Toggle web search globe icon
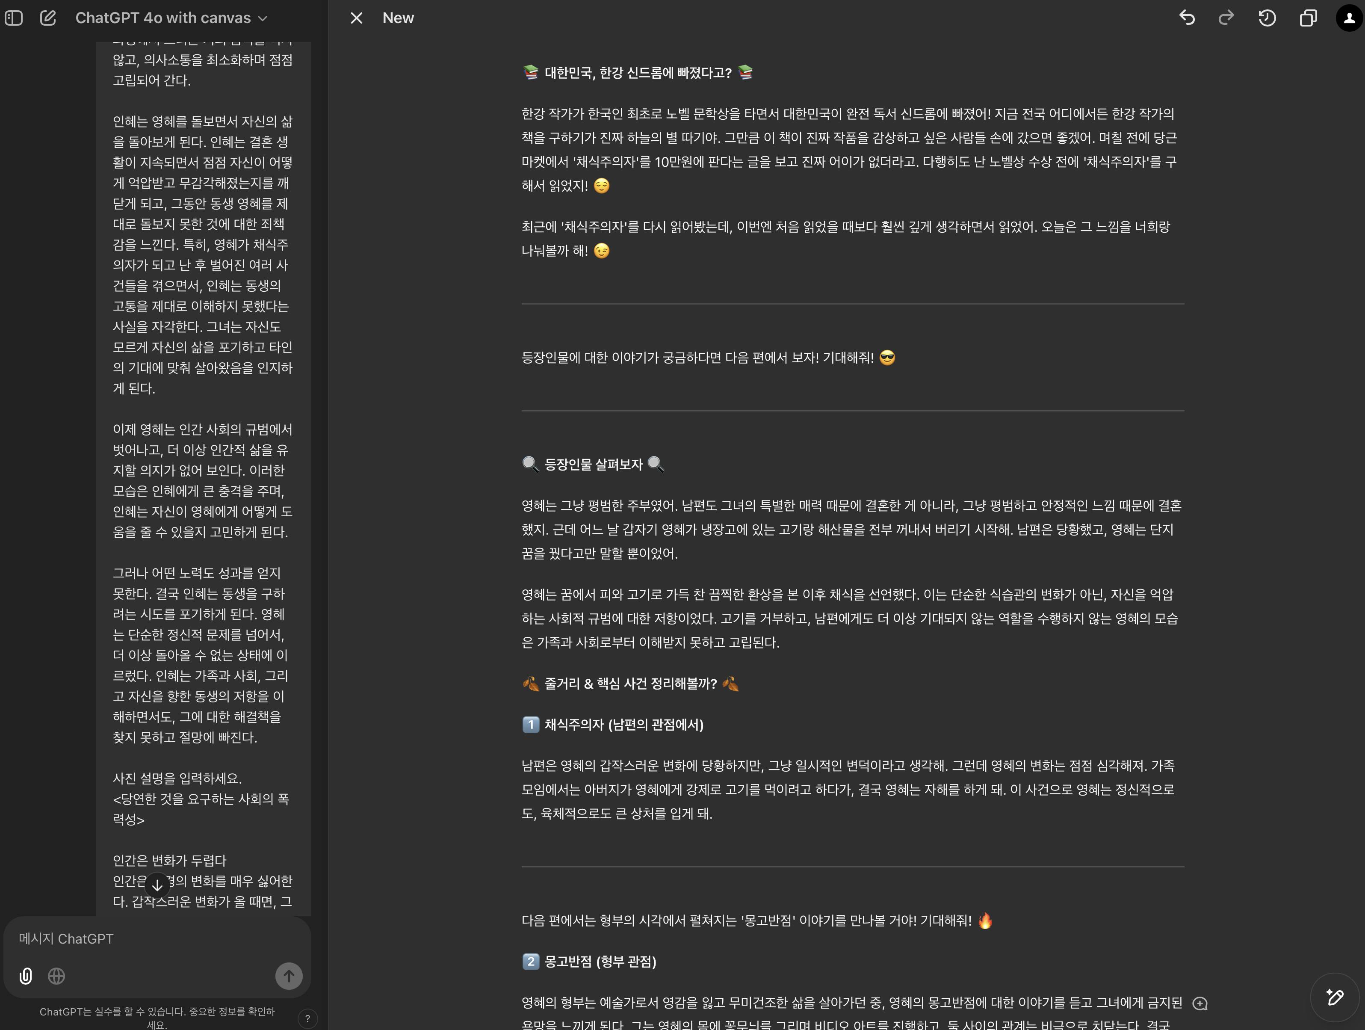1365x1030 pixels. [57, 976]
